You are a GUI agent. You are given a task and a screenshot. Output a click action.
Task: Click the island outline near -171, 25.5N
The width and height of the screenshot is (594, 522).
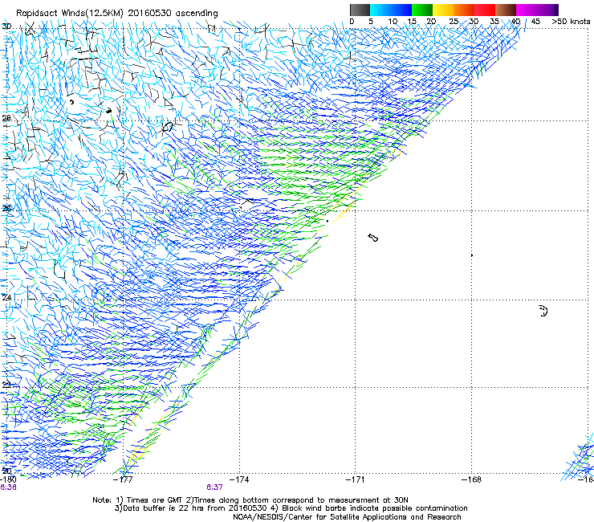pyautogui.click(x=373, y=238)
